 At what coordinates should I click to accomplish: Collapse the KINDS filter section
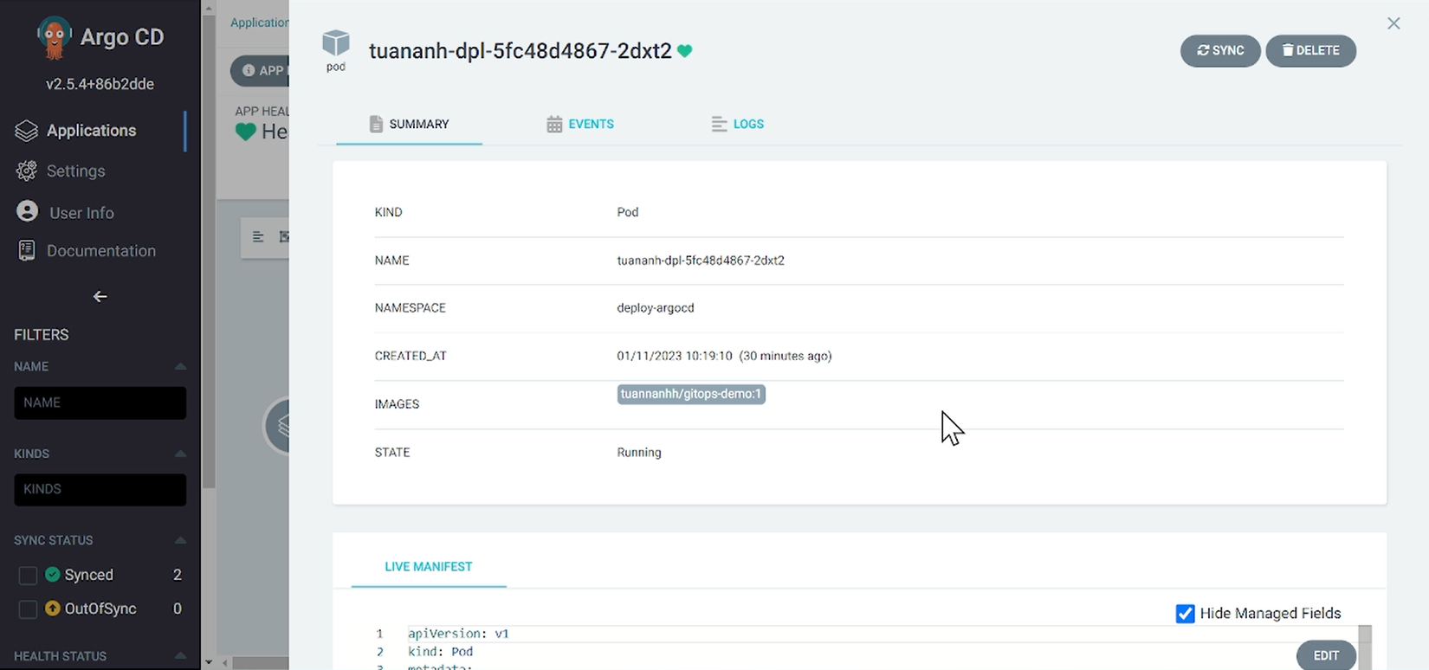[180, 454]
